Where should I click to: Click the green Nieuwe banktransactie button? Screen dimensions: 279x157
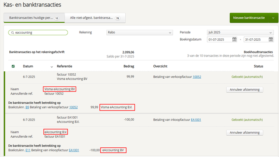pos(249,18)
